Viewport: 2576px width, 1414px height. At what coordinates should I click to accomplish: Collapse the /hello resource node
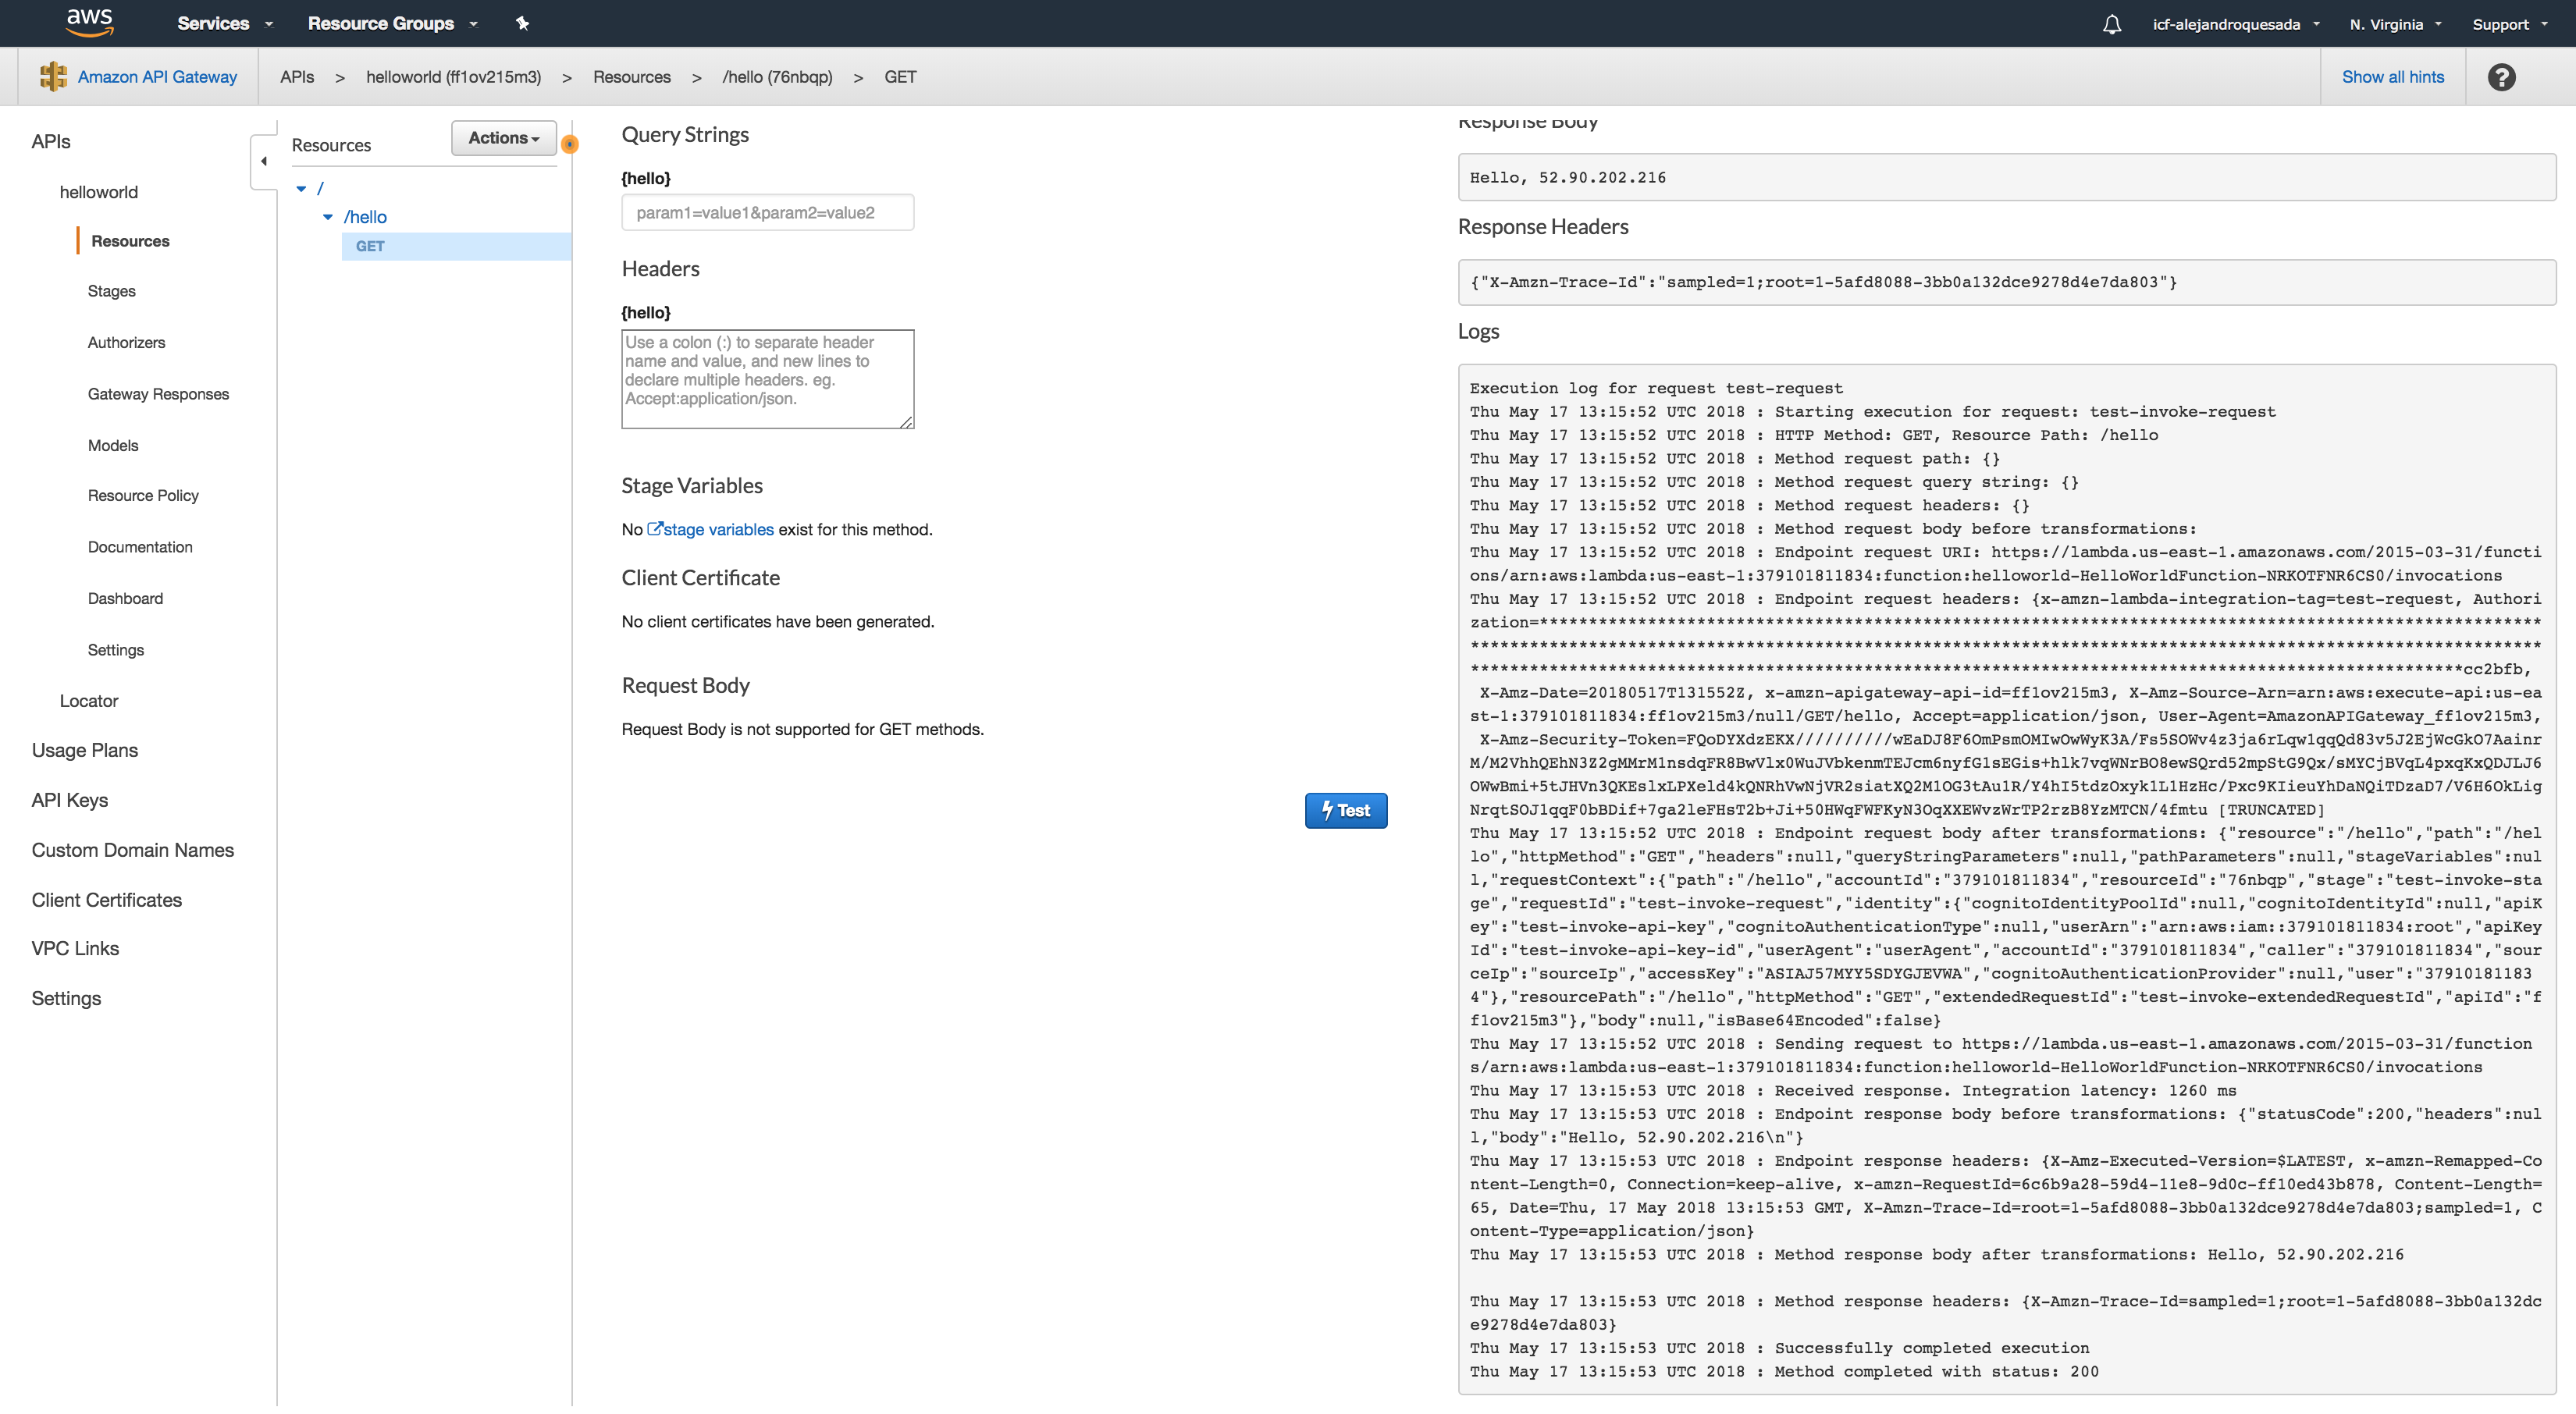click(328, 217)
